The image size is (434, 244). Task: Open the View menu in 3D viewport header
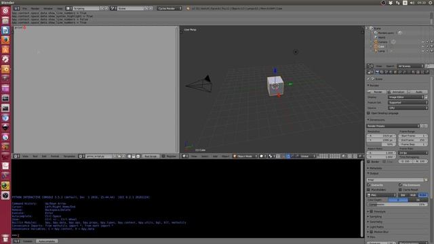[x=194, y=157]
